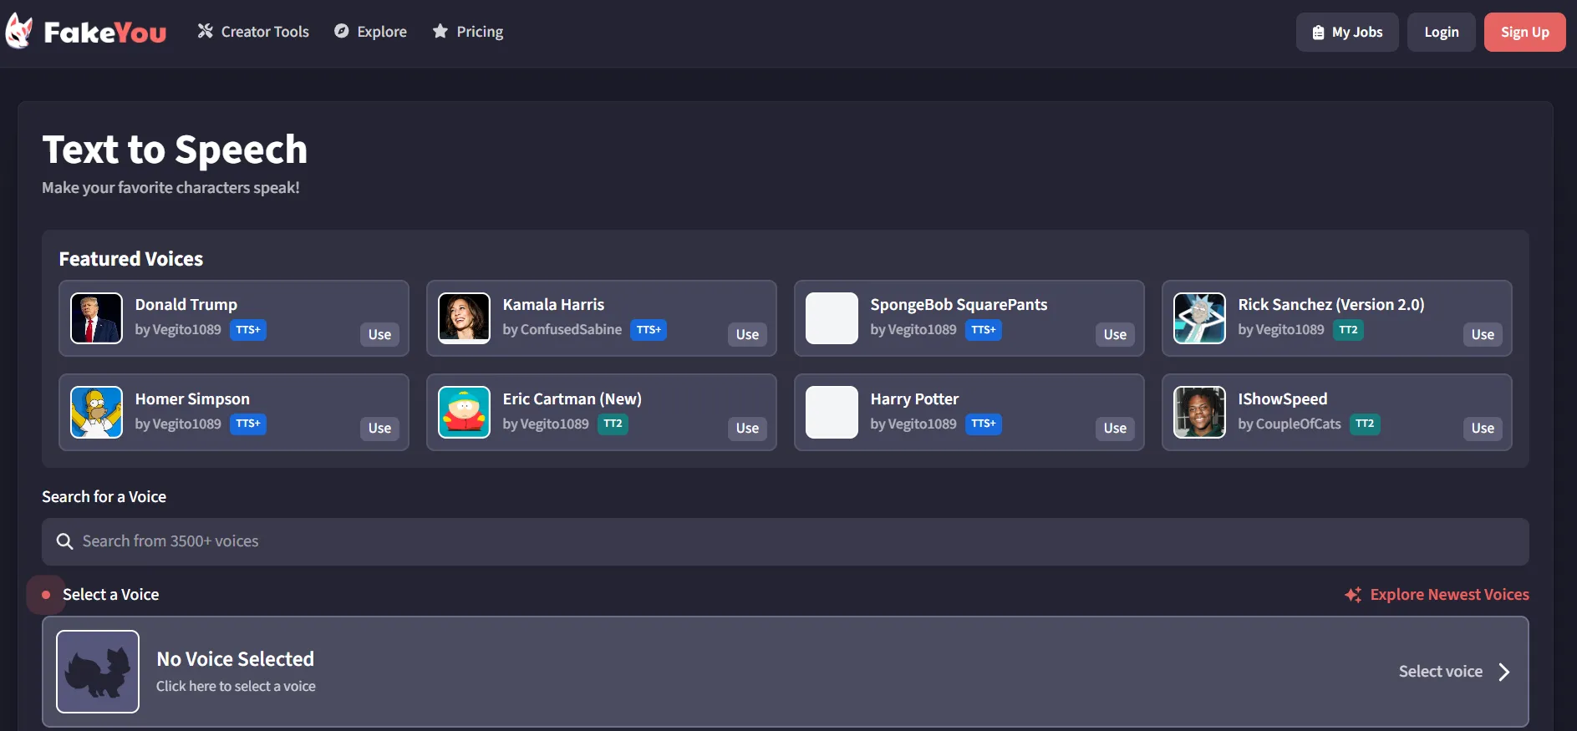Viewport: 1577px width, 731px height.
Task: Click the sparkle icon beside Explore Newest Voices
Action: [x=1353, y=595]
